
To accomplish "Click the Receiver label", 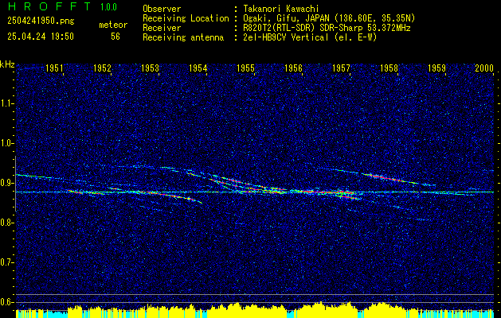I will (x=162, y=28).
